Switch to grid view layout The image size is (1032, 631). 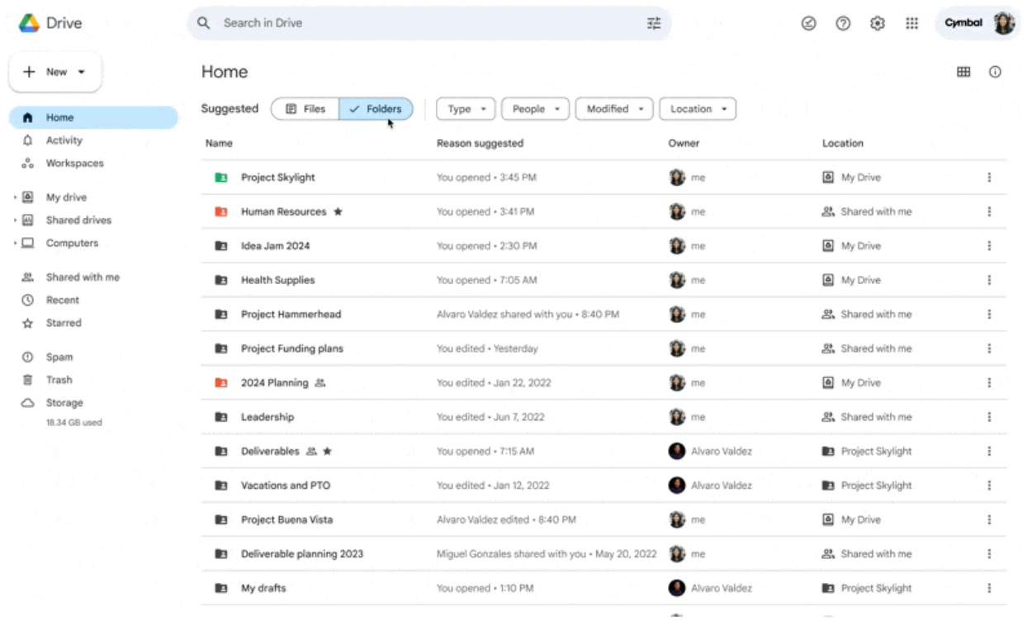point(963,72)
